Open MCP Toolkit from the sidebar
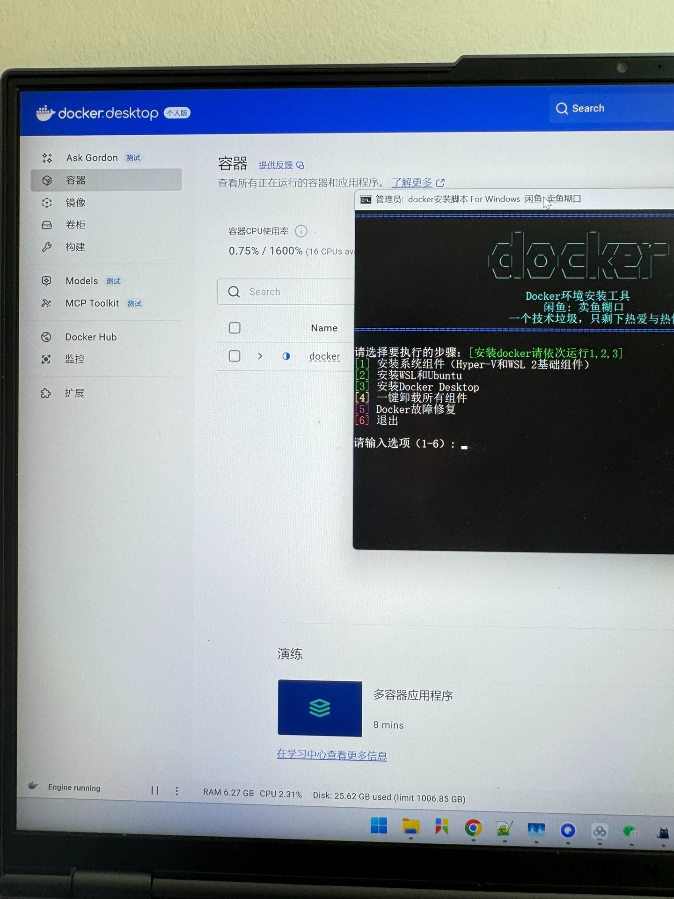 point(92,303)
